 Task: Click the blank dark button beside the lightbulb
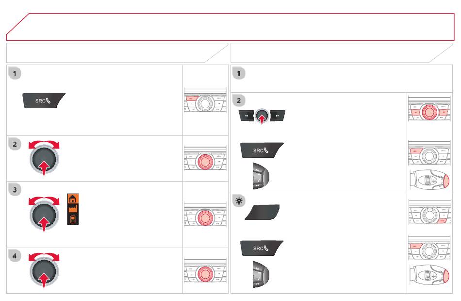click(262, 212)
